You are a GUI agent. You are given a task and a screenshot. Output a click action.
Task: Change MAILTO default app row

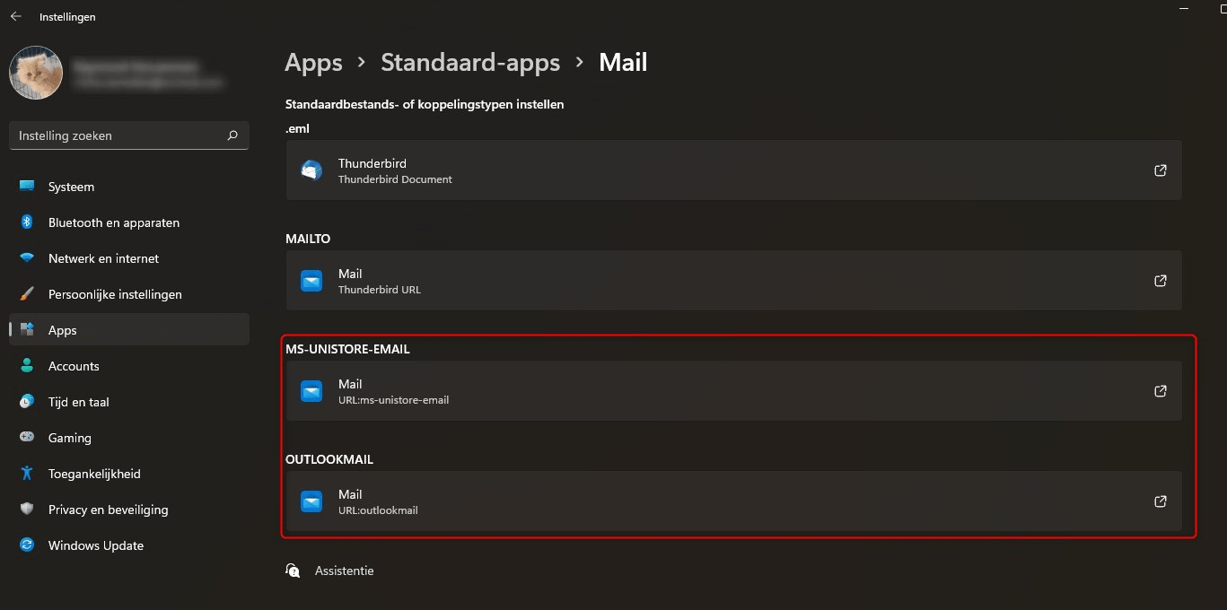point(733,281)
